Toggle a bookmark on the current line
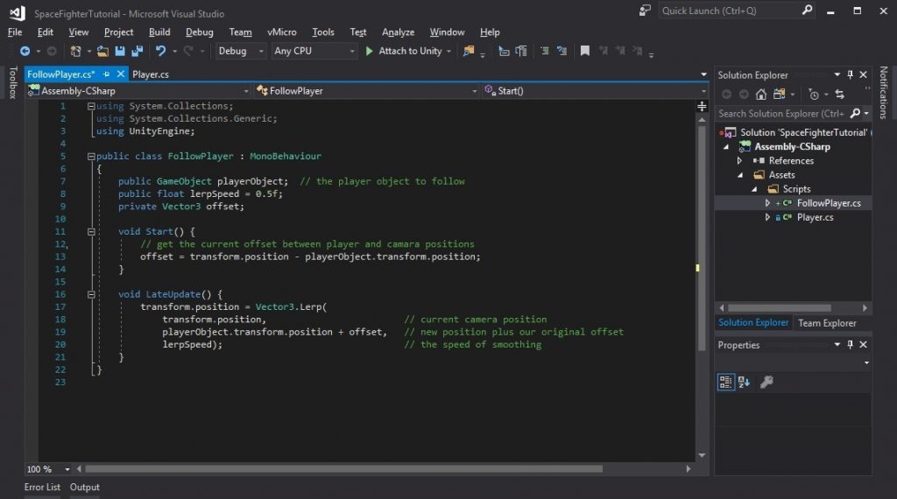 [584, 51]
